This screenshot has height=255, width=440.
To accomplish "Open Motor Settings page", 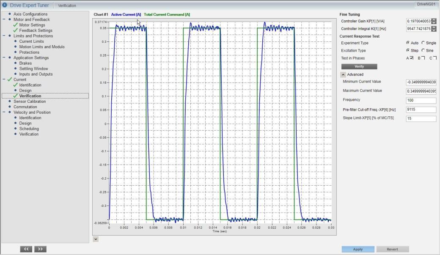I will 32,25.
